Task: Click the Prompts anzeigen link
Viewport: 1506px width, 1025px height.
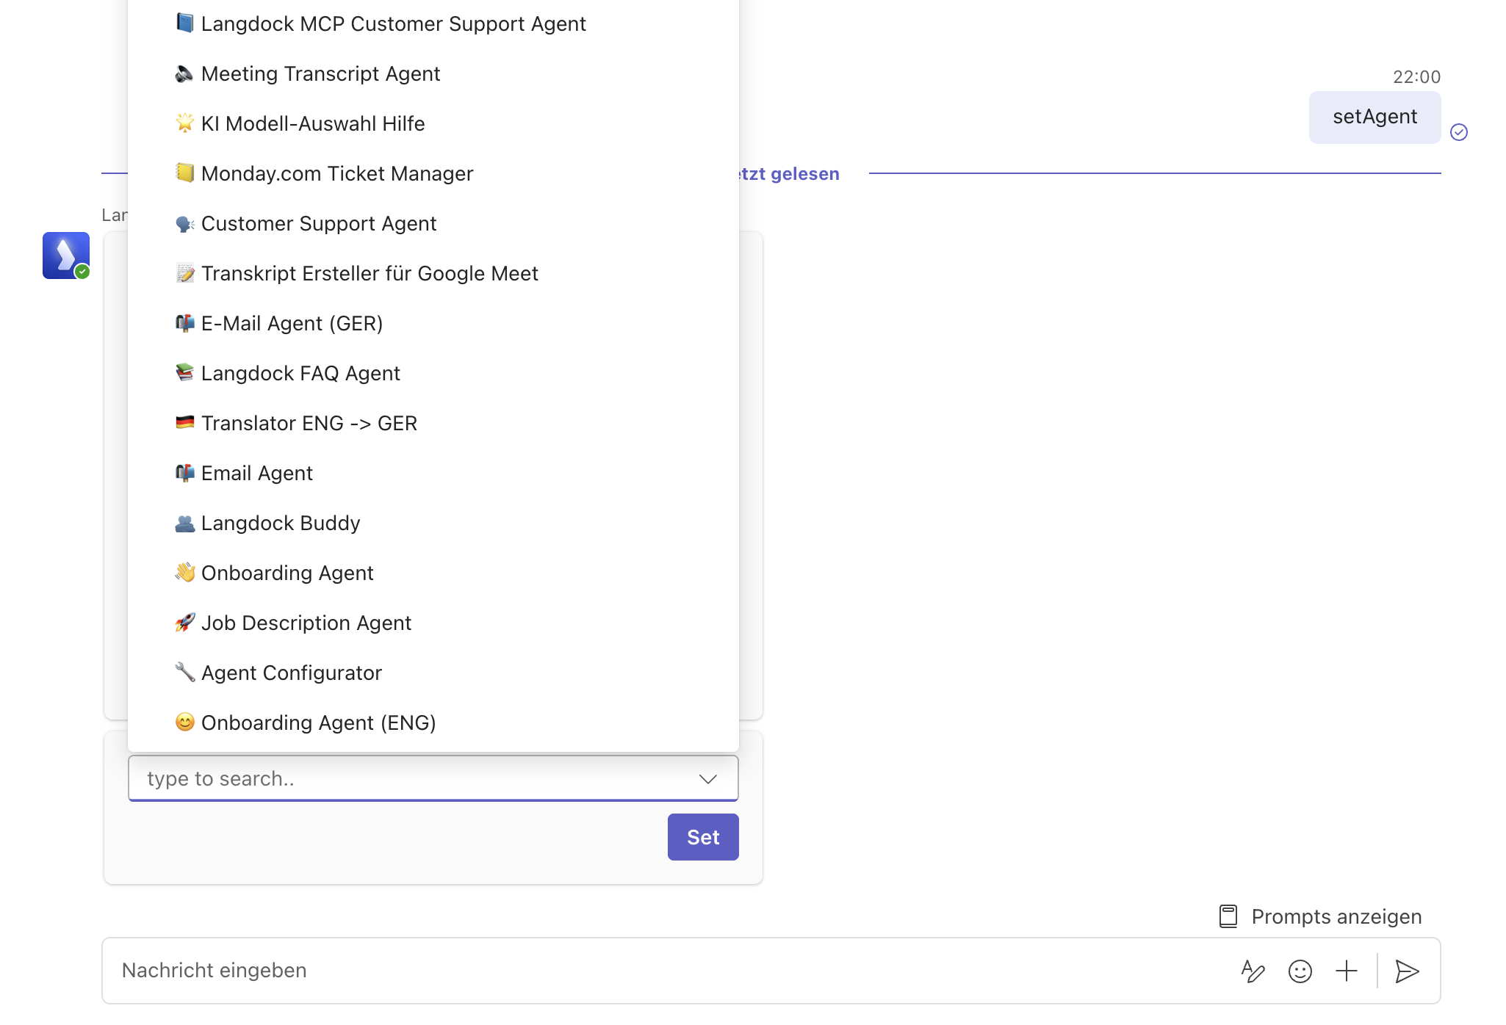Action: (x=1336, y=916)
